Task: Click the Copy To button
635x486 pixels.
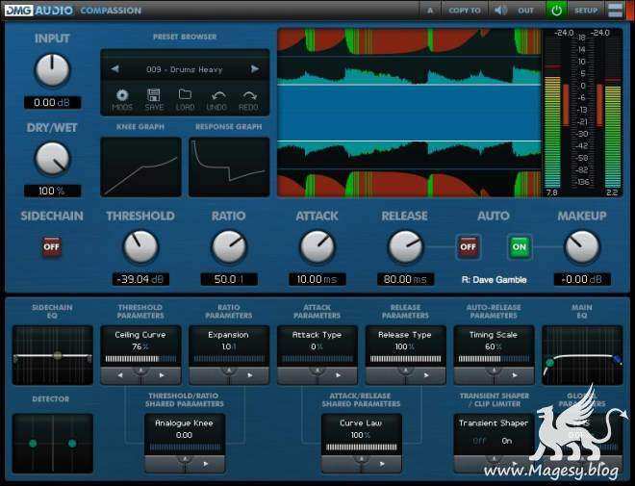Action: tap(465, 11)
